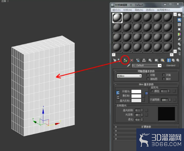Click the 不透明度 value field
This screenshot has height=151, width=184.
(165, 100)
